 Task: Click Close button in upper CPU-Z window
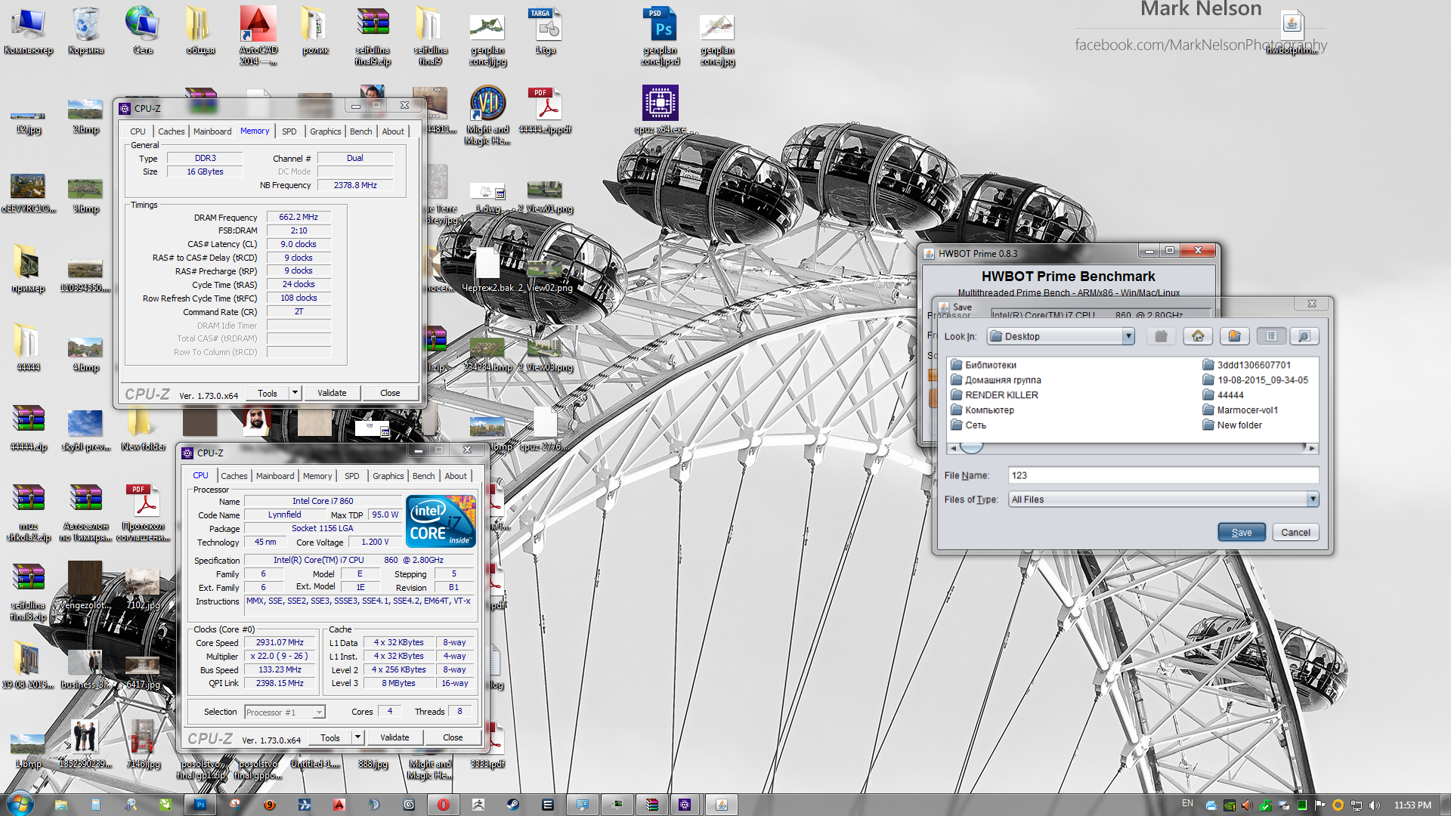click(x=390, y=393)
